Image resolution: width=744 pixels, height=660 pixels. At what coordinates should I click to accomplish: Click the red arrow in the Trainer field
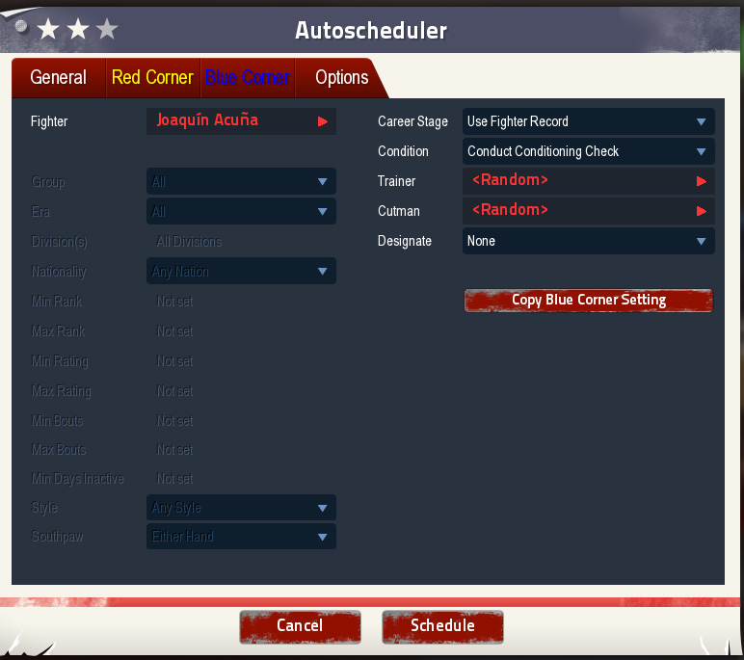[x=701, y=180]
